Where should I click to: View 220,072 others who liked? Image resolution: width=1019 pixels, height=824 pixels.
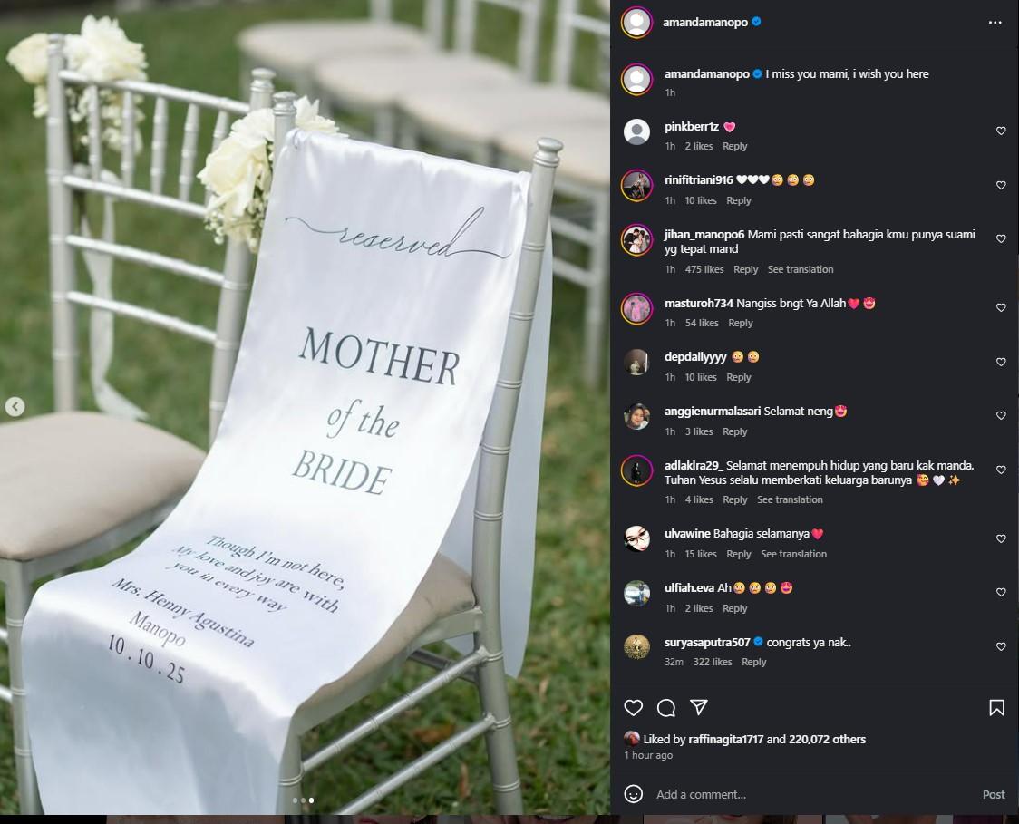[828, 739]
